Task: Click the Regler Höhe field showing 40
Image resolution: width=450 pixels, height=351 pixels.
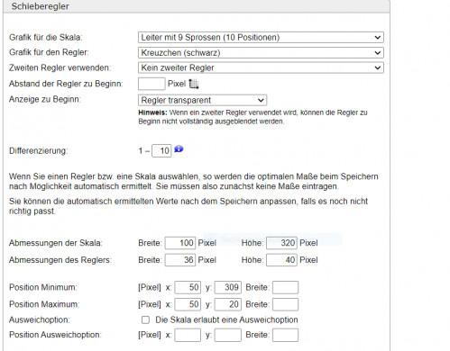Action: click(x=281, y=260)
